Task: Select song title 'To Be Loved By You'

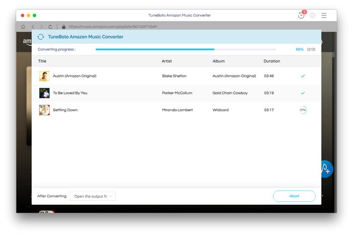Action: click(x=70, y=93)
